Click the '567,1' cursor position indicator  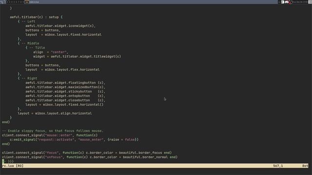(278, 166)
